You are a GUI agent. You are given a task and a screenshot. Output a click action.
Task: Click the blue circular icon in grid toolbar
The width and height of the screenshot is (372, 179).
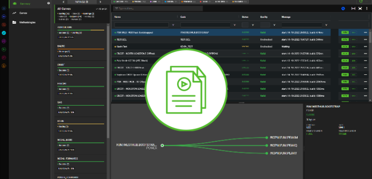343,8
